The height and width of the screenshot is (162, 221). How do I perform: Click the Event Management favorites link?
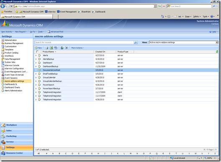point(67,12)
